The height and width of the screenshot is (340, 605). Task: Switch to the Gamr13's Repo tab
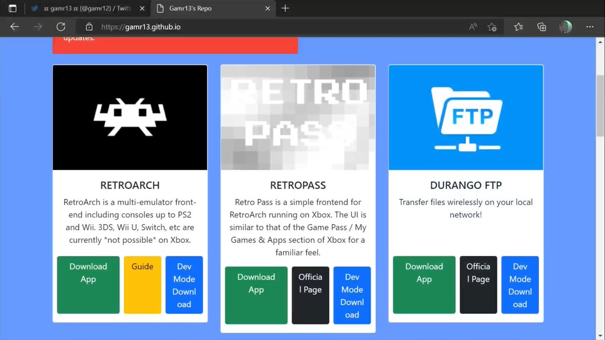pos(213,8)
